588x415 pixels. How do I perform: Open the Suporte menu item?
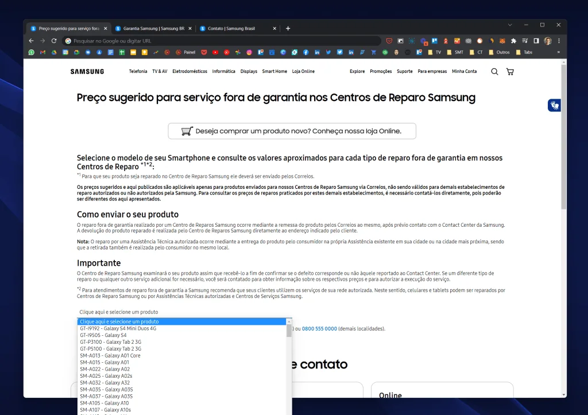coord(405,71)
